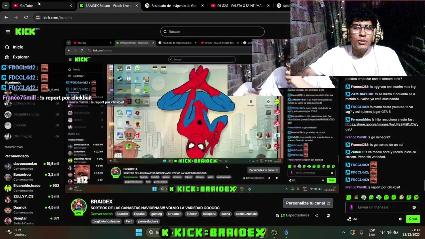Click the taskbar microphone icon
This screenshot has width=425, height=239.
pos(361,232)
